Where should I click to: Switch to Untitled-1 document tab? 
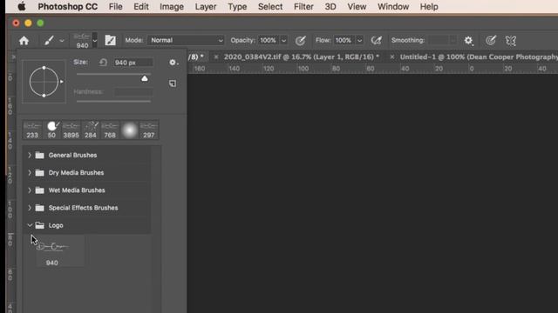(479, 57)
